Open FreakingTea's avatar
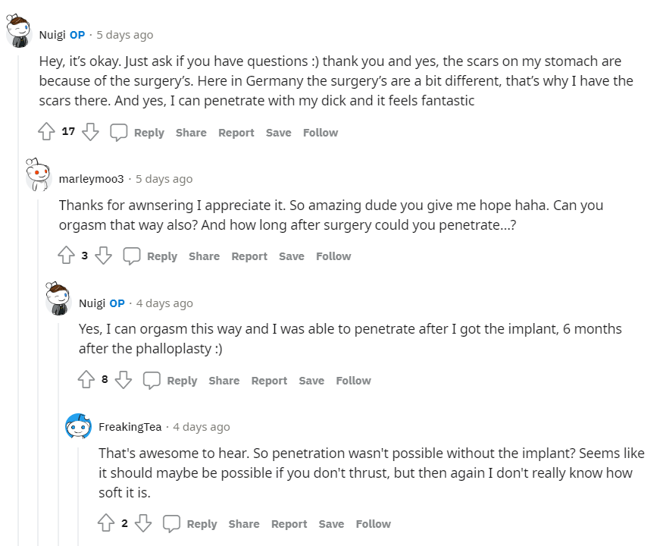 79,427
